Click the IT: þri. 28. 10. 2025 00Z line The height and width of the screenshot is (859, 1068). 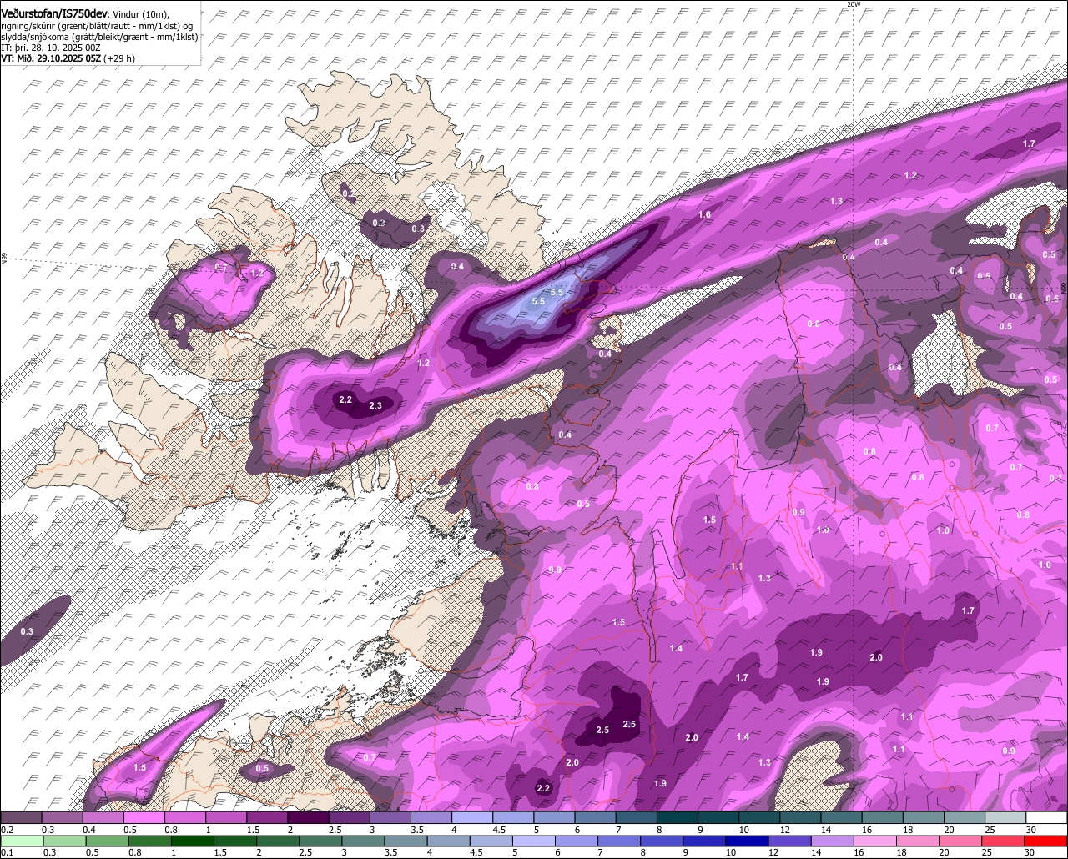tap(51, 48)
